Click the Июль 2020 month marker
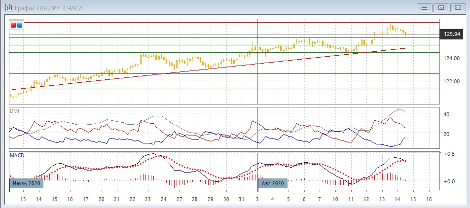 point(27,183)
